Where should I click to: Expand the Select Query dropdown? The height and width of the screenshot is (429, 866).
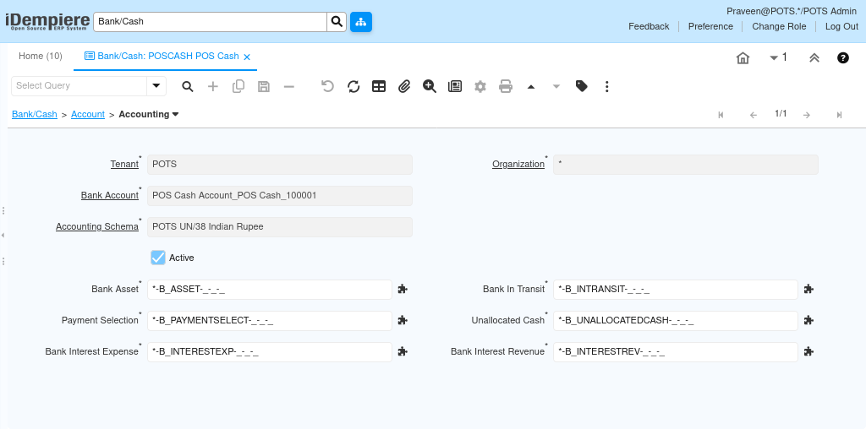[156, 86]
